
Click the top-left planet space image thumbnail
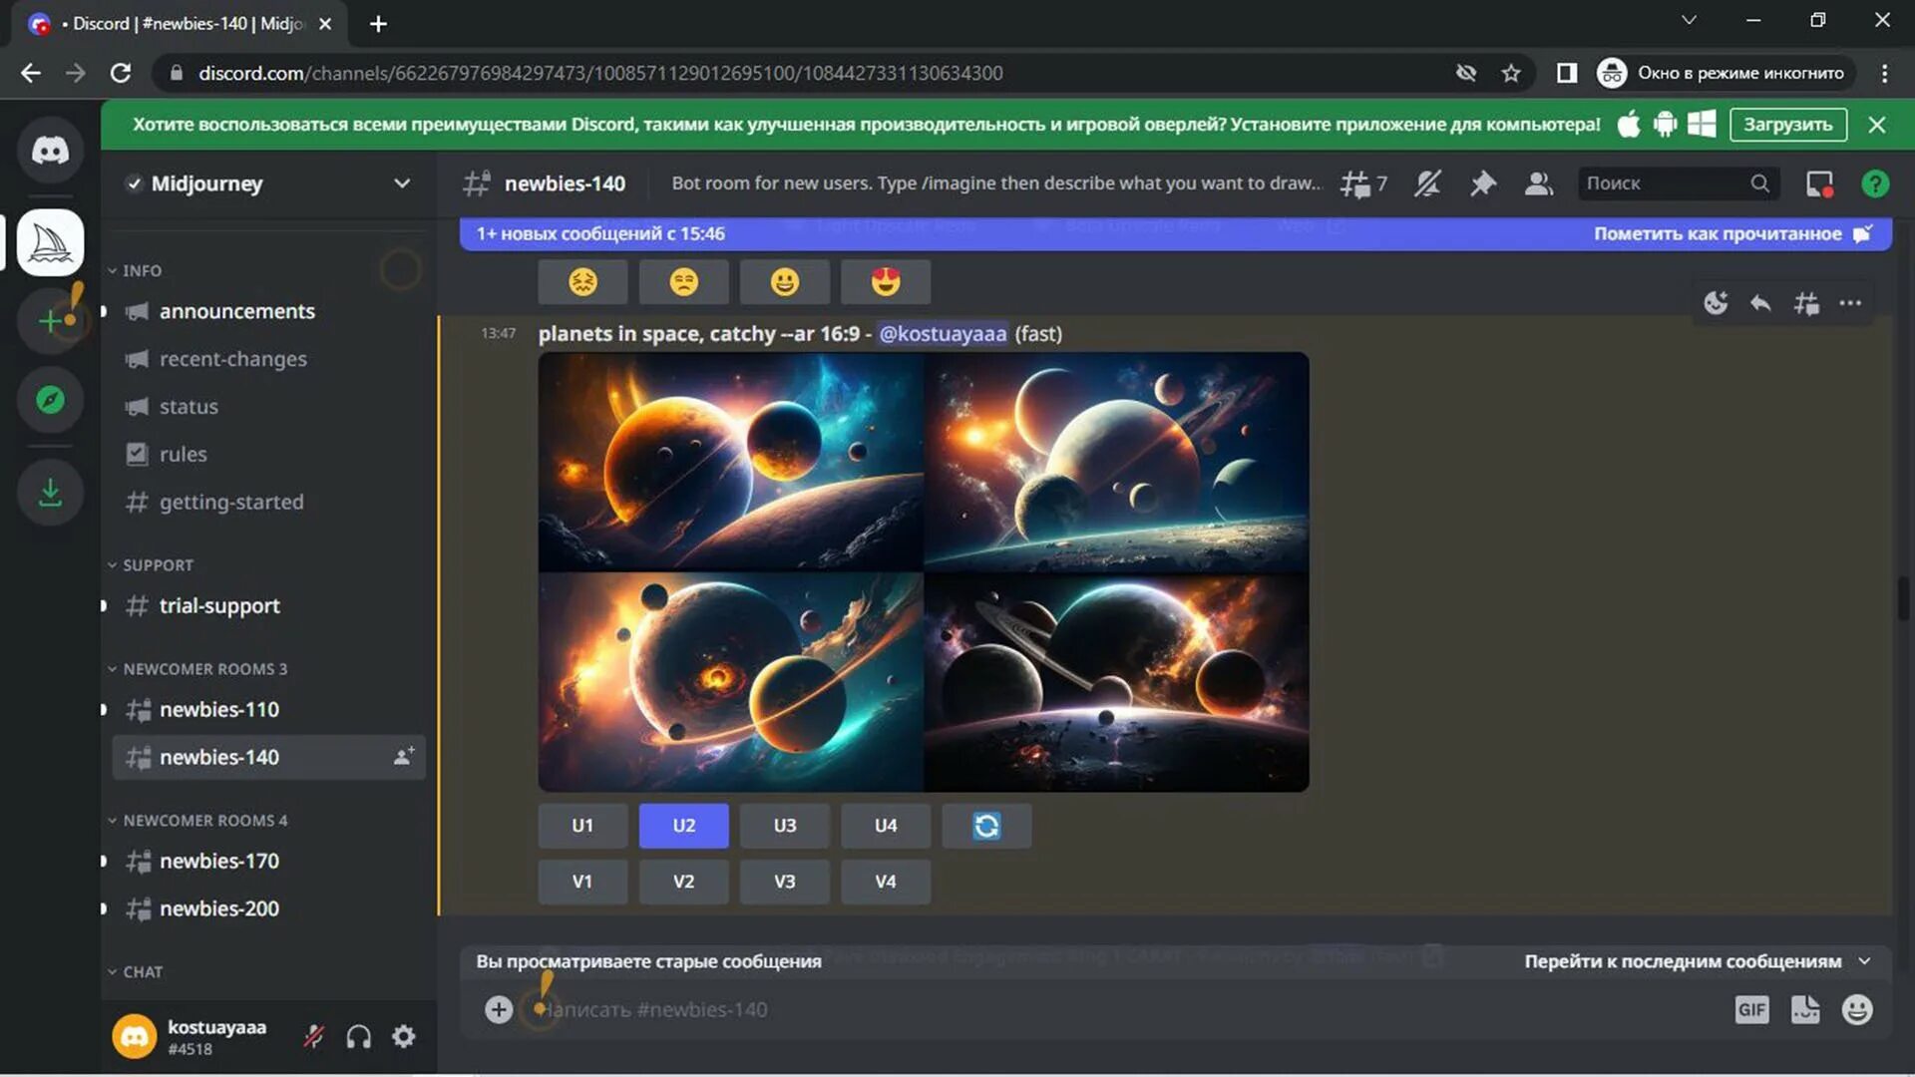click(x=731, y=463)
